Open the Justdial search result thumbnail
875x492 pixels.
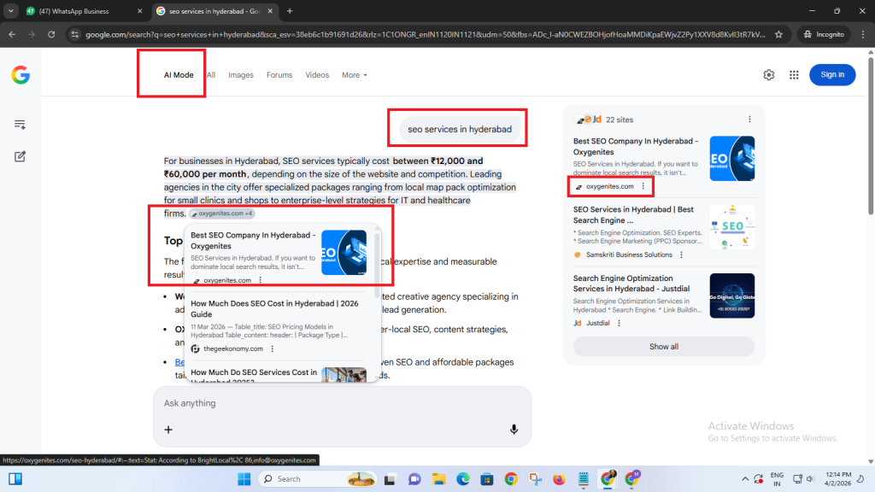pos(731,296)
